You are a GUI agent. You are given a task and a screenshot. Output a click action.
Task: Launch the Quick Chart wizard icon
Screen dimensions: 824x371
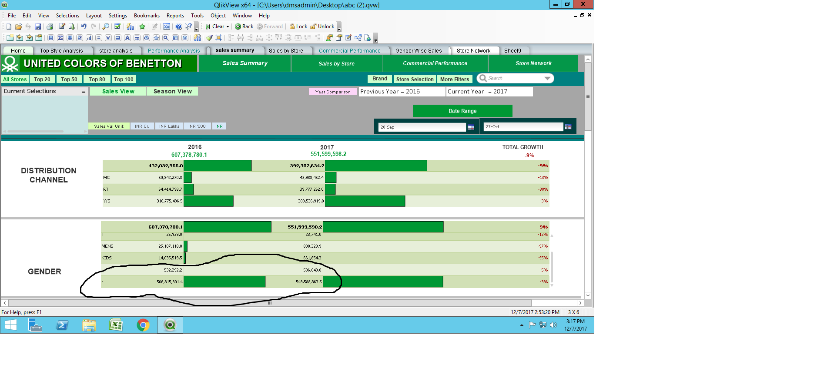coord(130,26)
